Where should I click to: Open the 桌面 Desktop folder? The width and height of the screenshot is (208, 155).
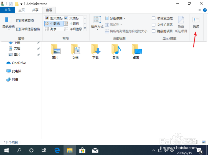point(136,52)
